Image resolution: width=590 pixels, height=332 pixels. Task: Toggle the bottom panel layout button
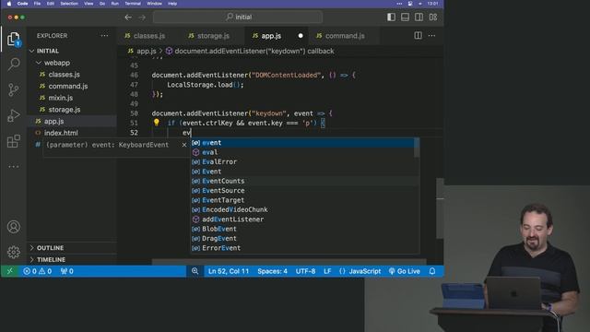tap(405, 17)
